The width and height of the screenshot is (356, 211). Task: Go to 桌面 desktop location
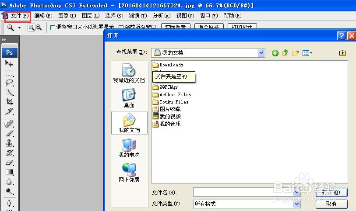[129, 98]
